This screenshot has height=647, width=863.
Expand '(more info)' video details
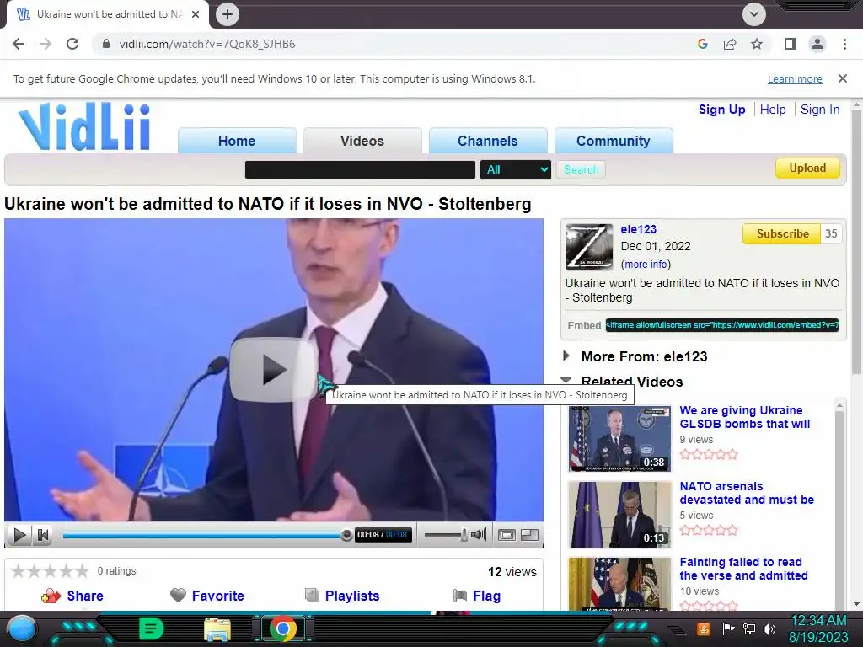(646, 264)
